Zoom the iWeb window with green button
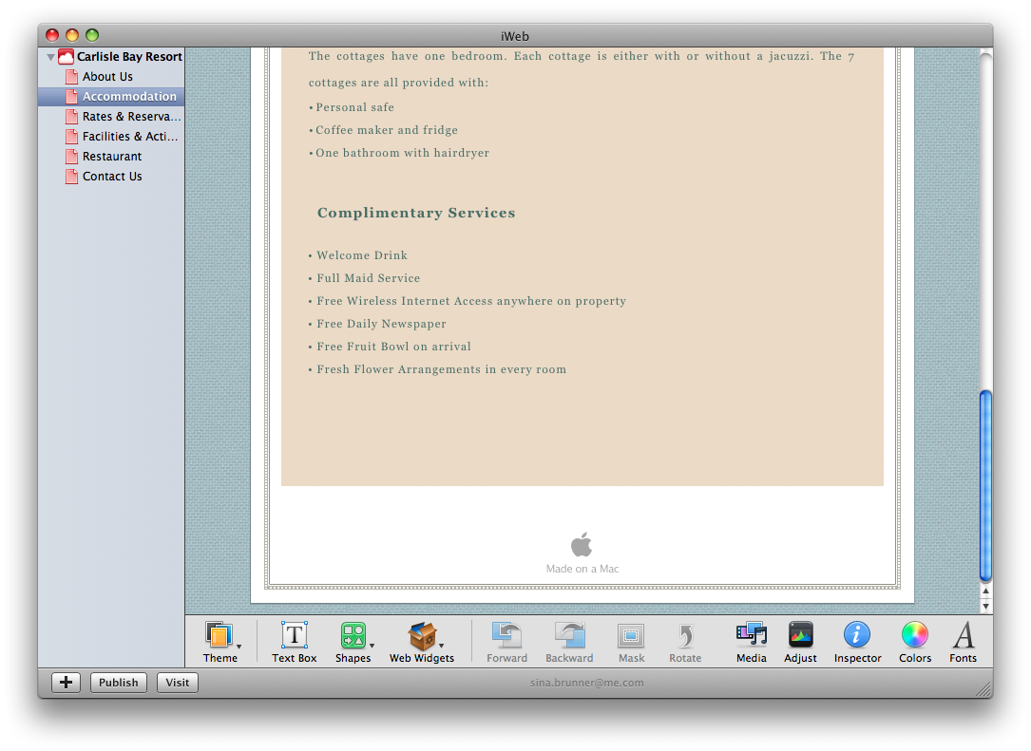 pos(92,35)
